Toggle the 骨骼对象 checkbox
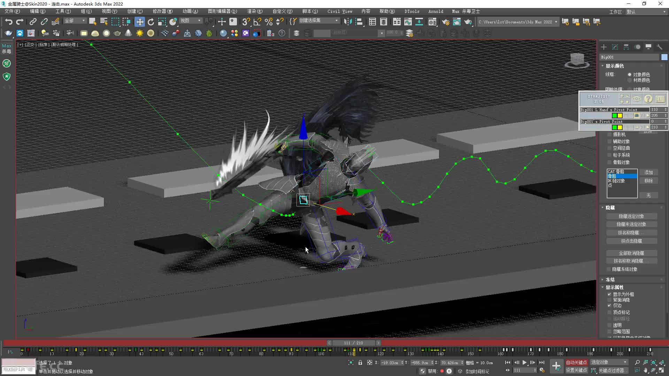Viewport: 669px width, 376px height. click(609, 162)
